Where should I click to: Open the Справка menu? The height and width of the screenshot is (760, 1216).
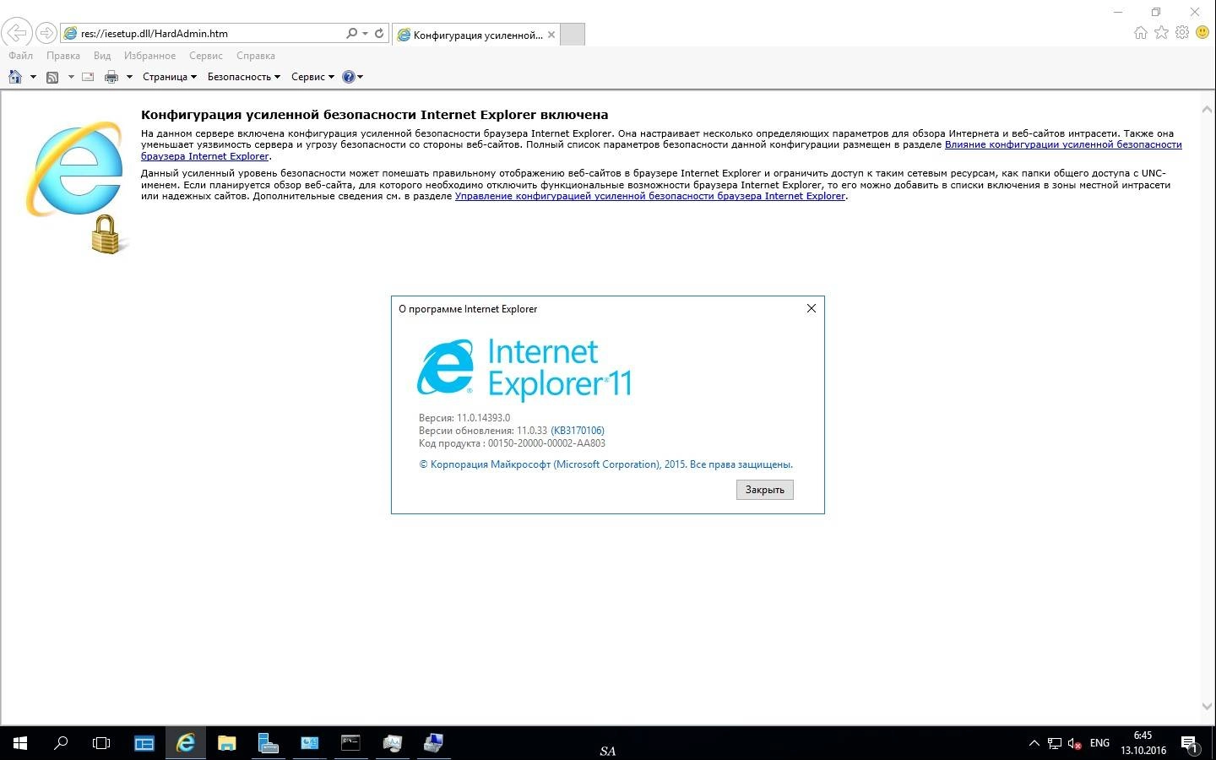[256, 56]
